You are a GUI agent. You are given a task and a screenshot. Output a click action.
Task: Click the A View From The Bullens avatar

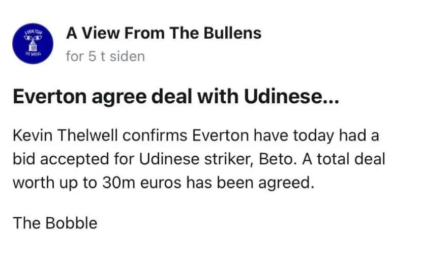coord(33,43)
